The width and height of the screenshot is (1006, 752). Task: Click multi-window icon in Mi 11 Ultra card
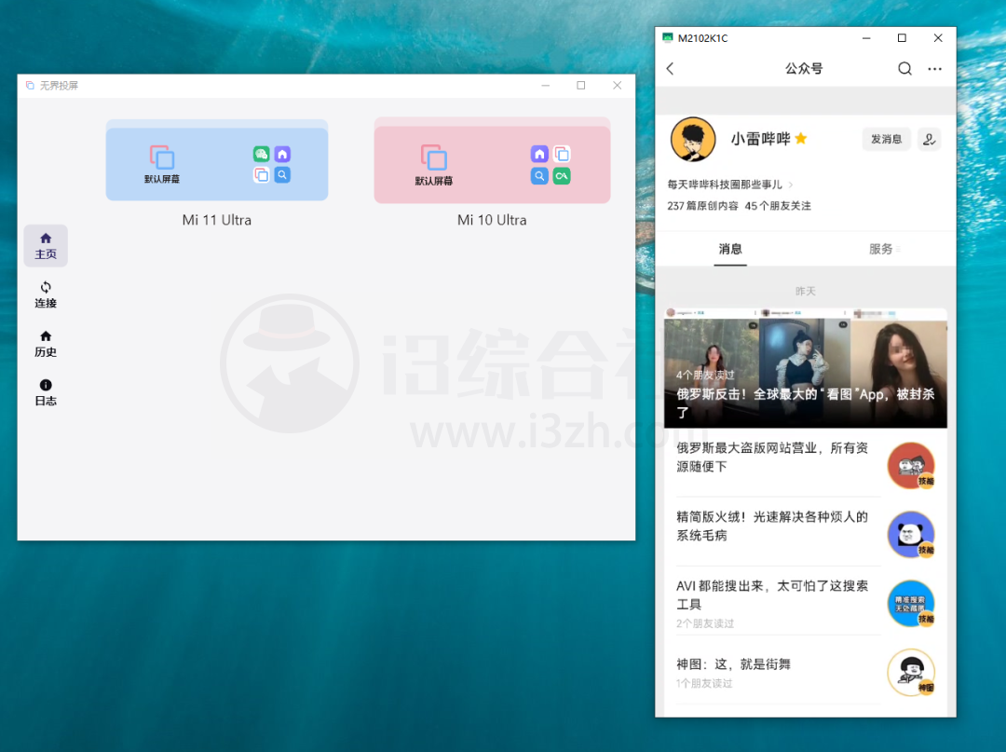(261, 174)
